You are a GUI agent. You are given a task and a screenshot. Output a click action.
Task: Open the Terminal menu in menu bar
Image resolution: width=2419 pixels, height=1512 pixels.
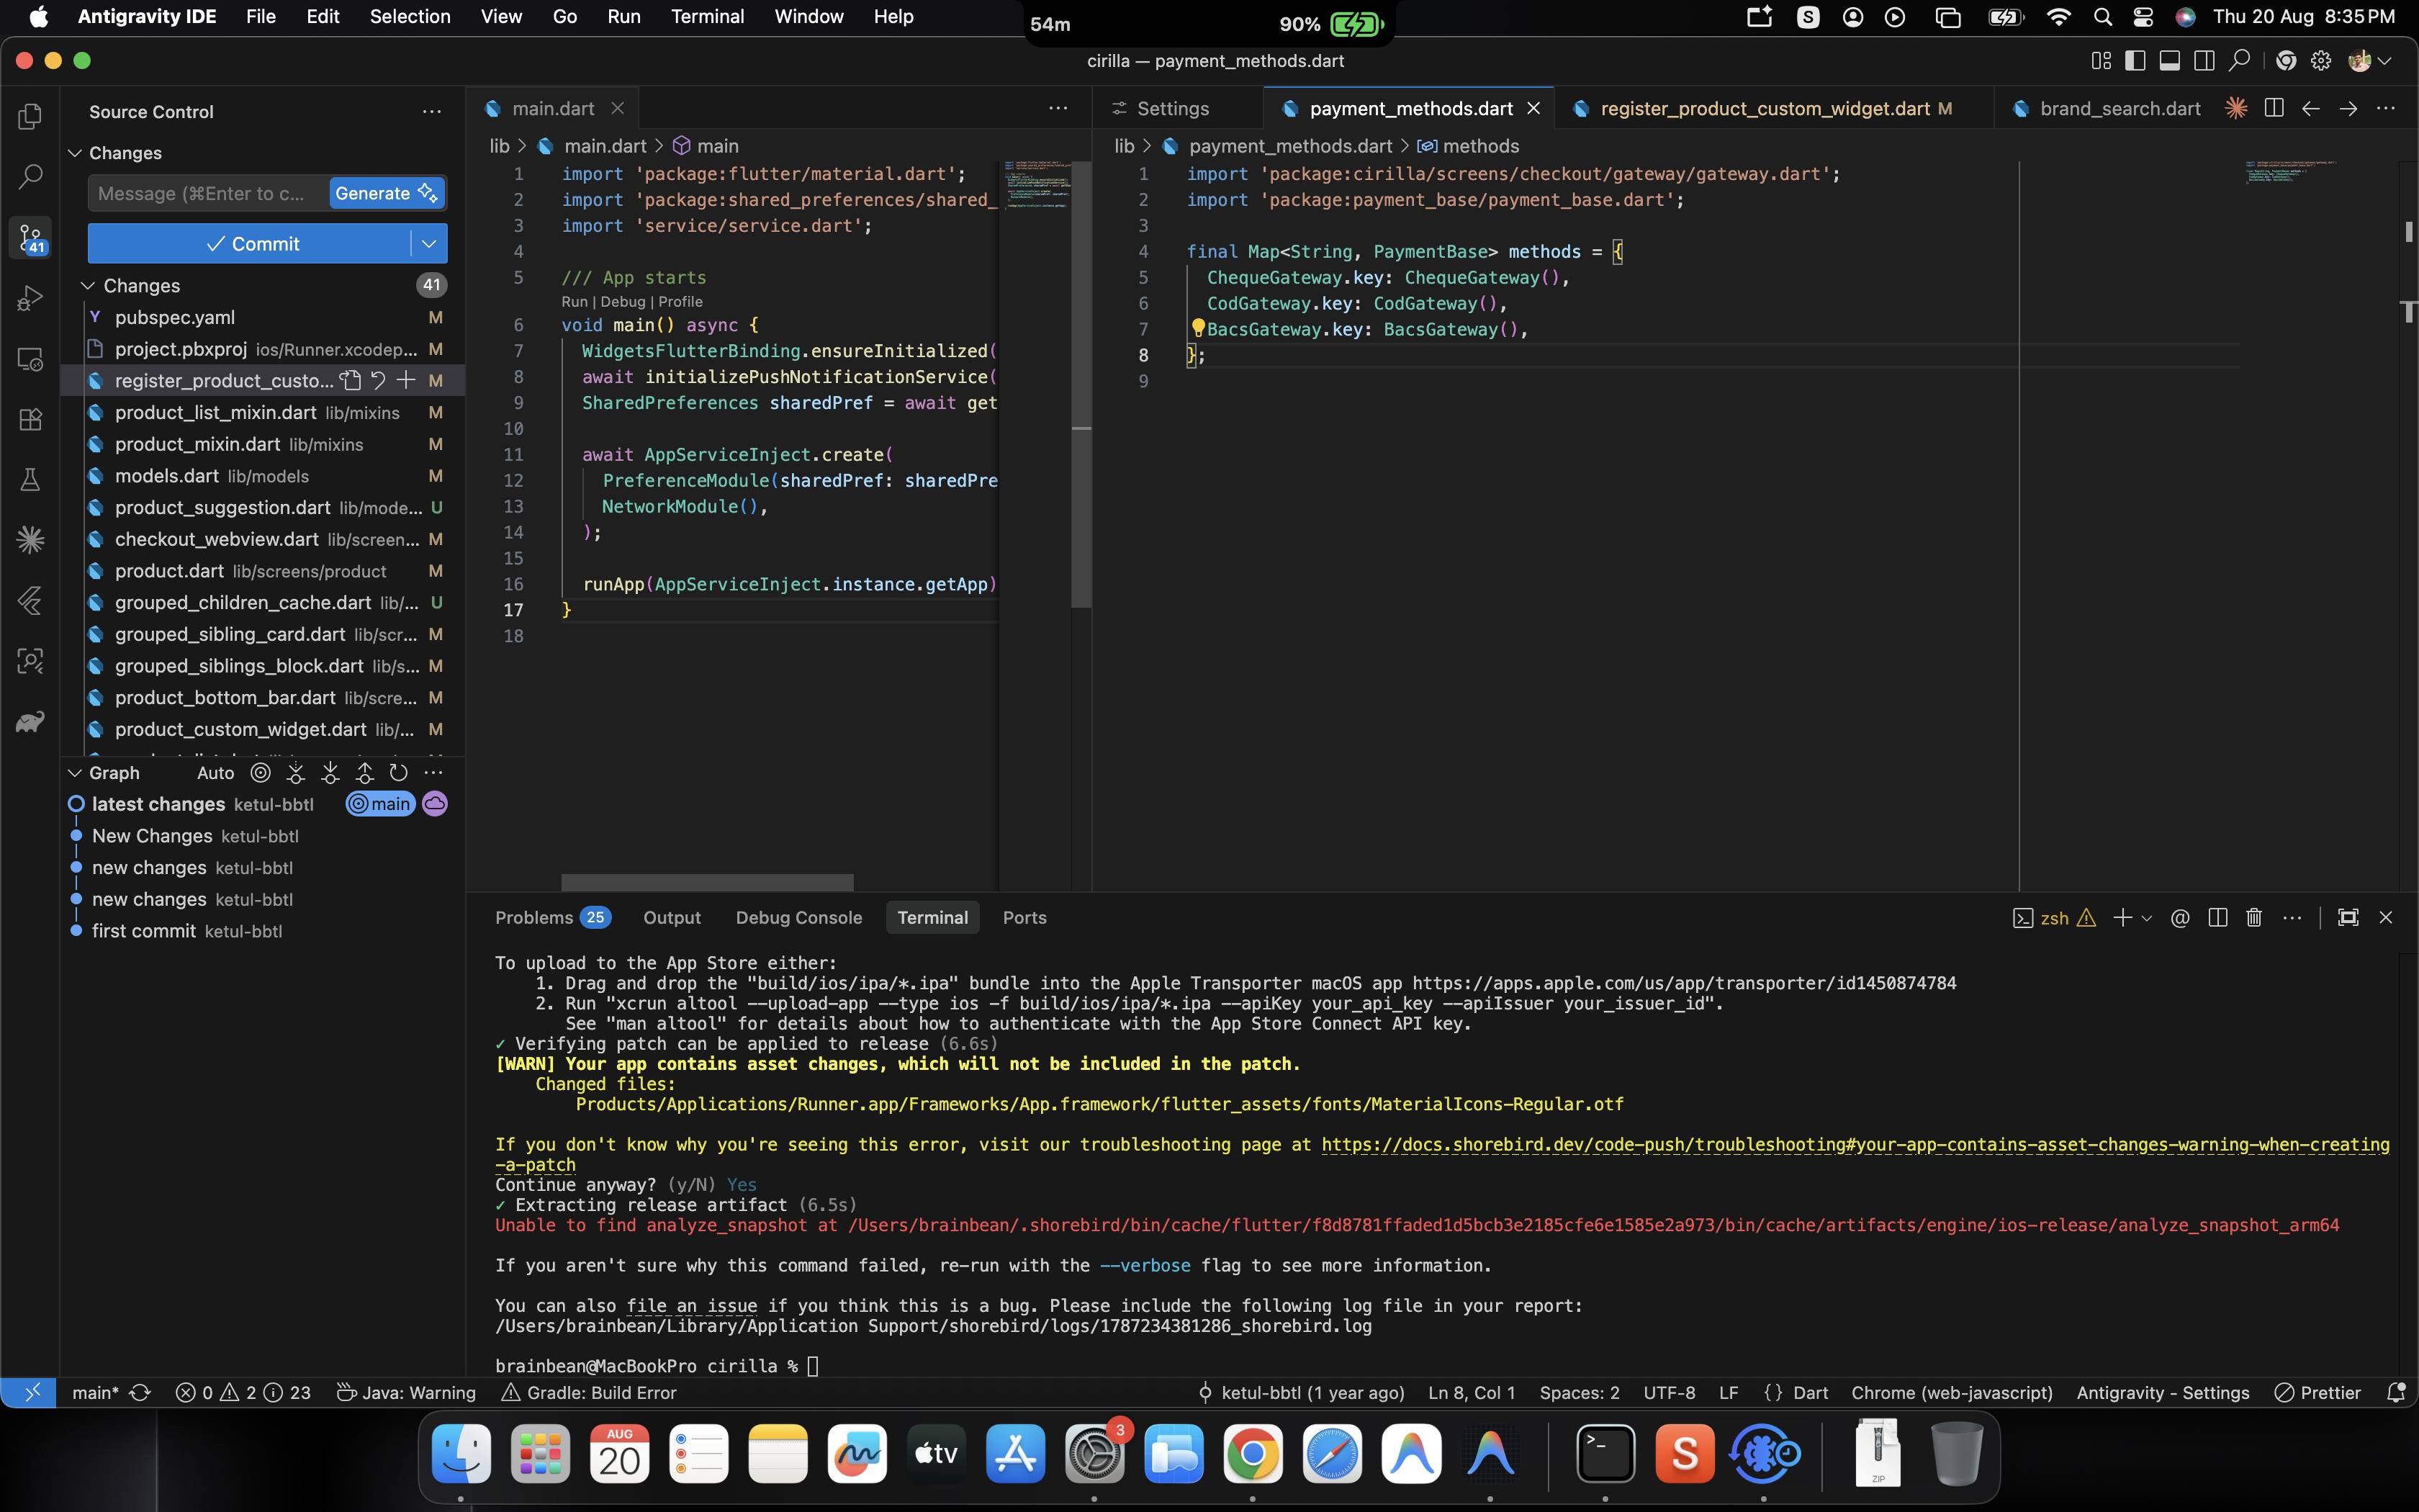pyautogui.click(x=707, y=17)
